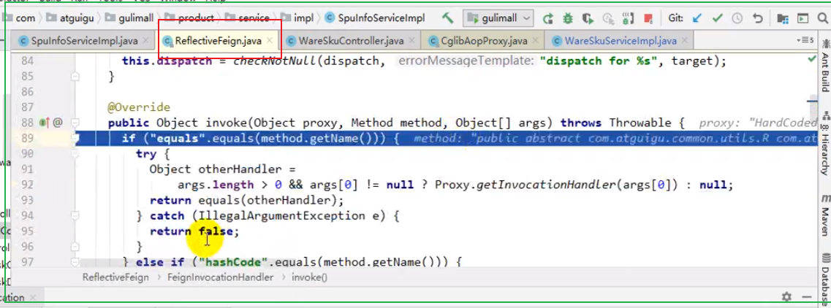Open the Database tool window
831x308 pixels.
click(825, 280)
